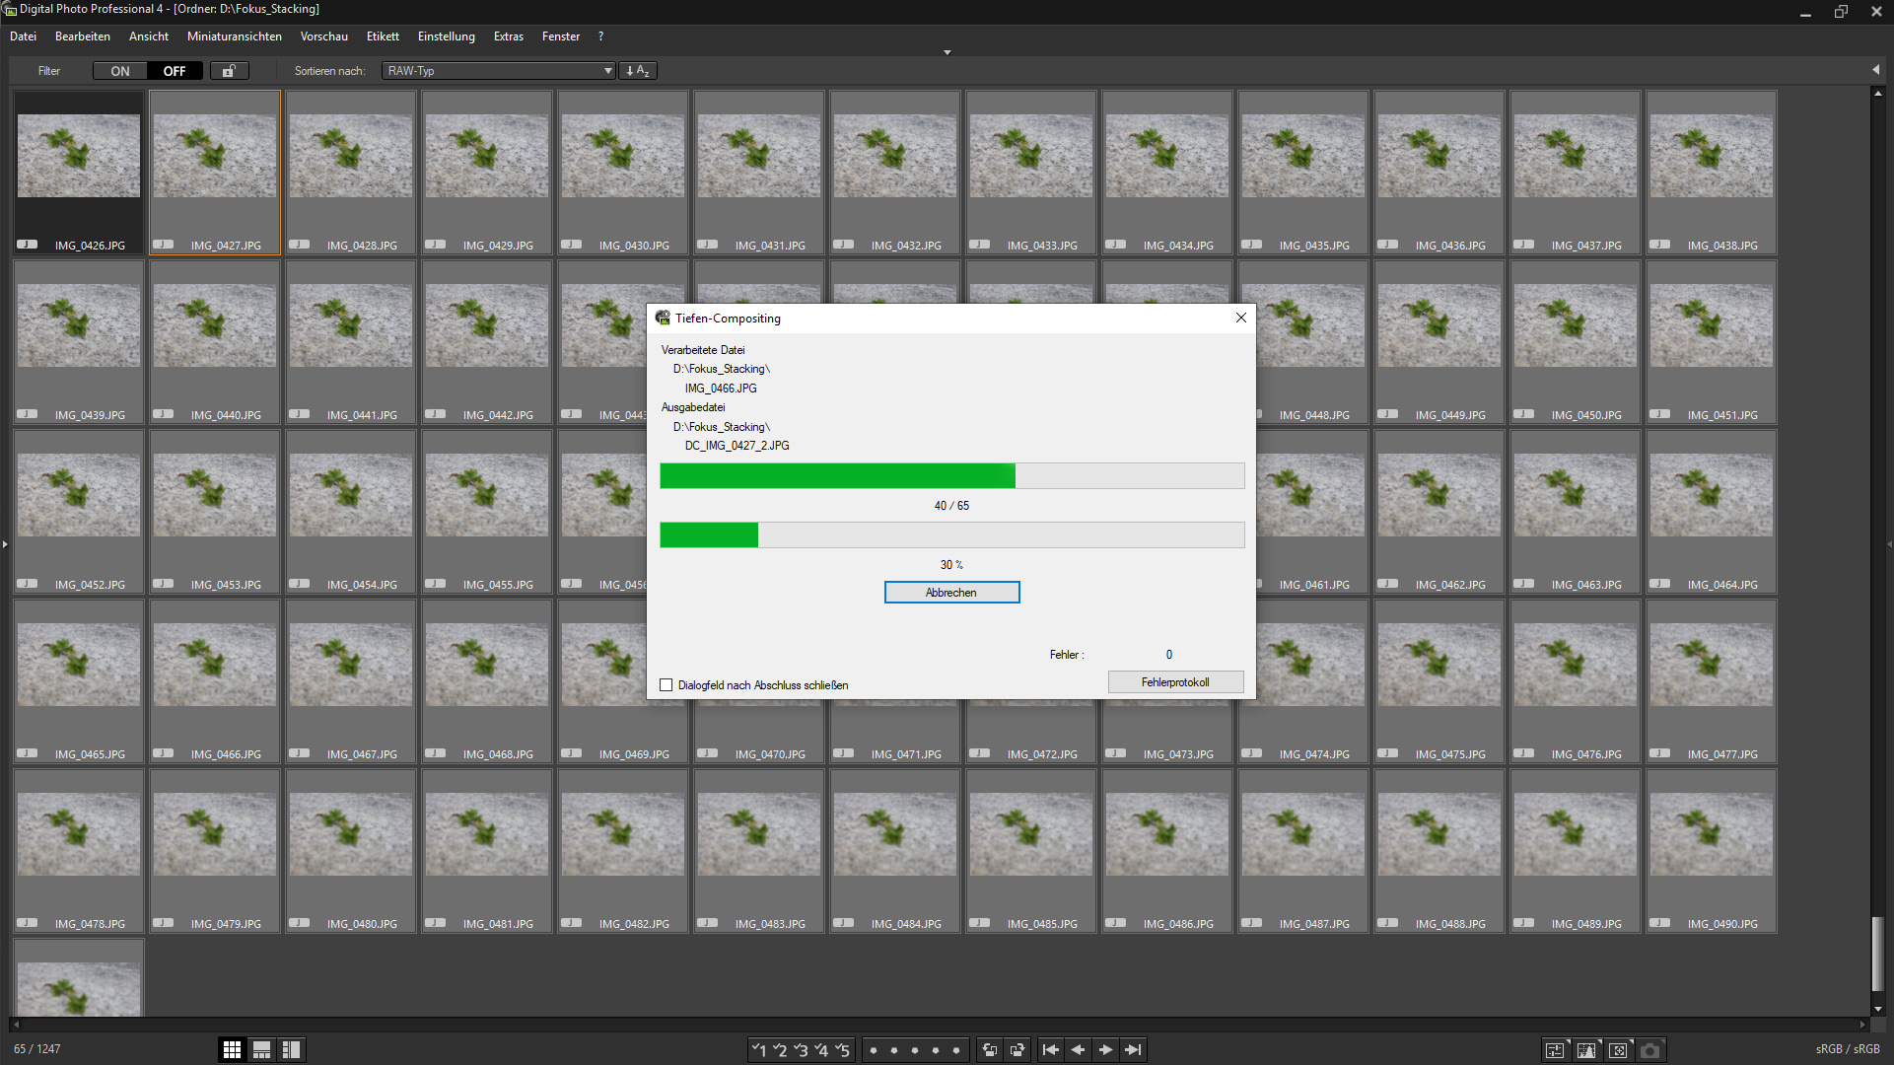
Task: Click the filter lock icon
Action: point(229,71)
